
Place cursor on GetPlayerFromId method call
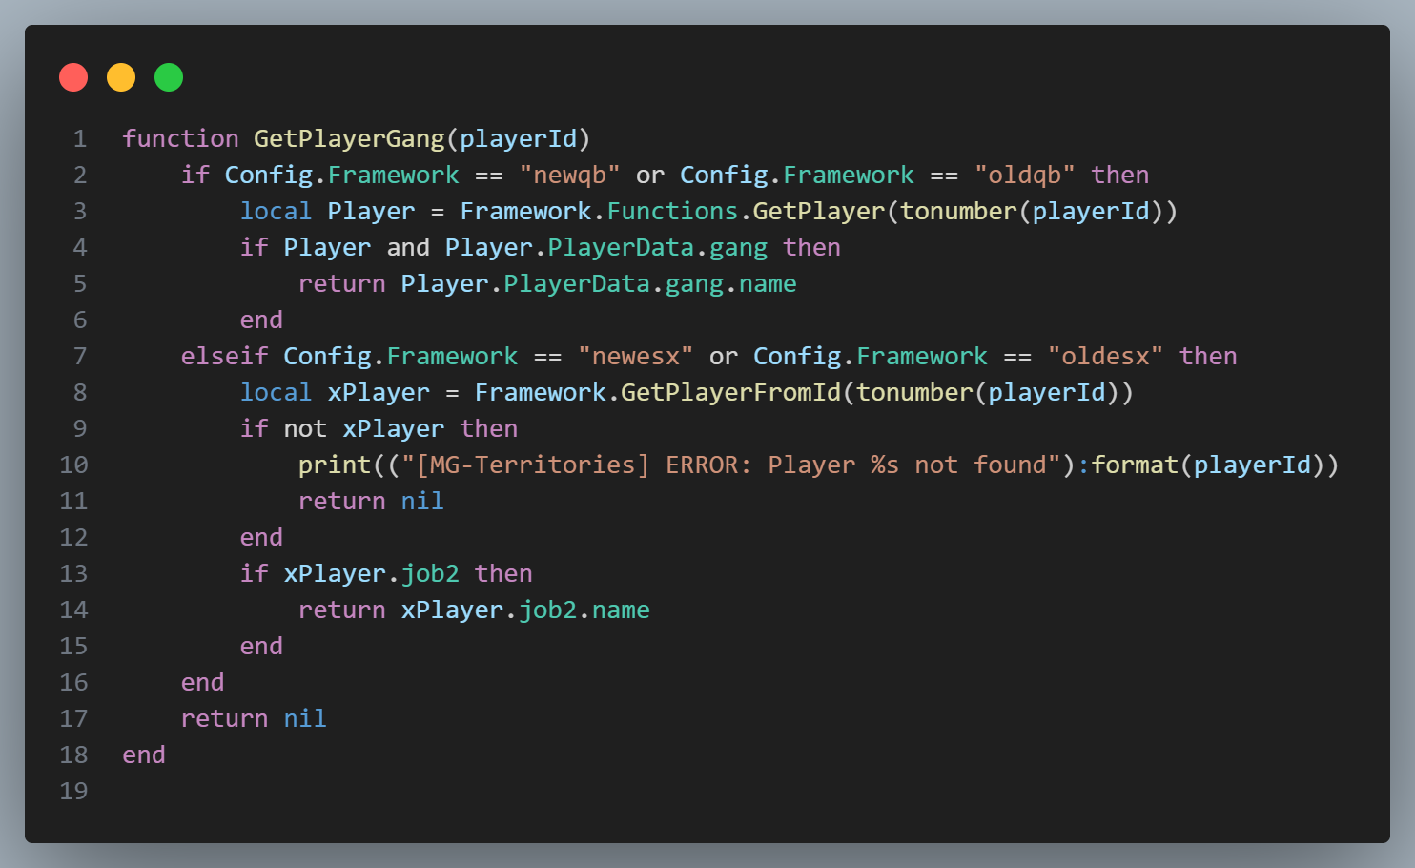click(x=730, y=393)
